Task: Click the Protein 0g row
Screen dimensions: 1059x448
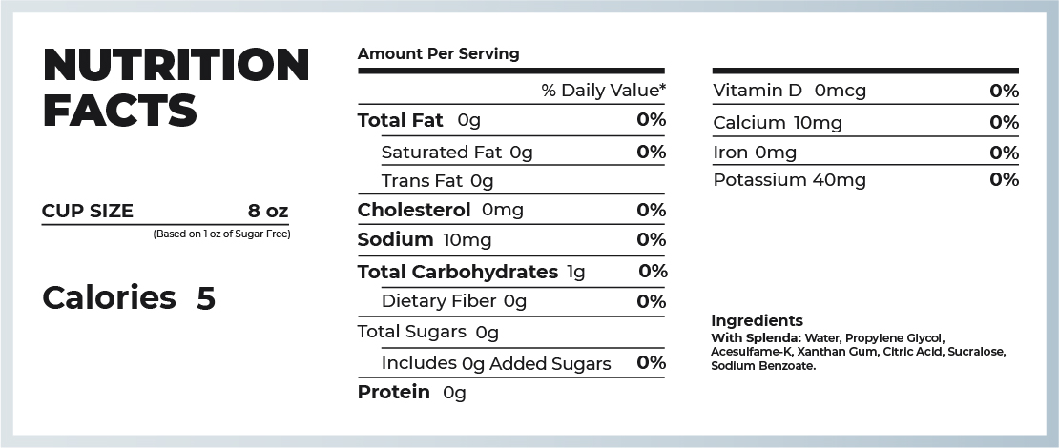Action: point(411,393)
